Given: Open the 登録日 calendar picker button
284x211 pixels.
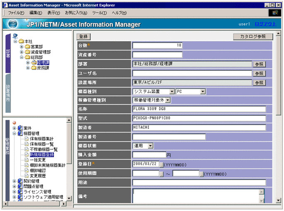Looking at the screenshot, I should point(162,164).
